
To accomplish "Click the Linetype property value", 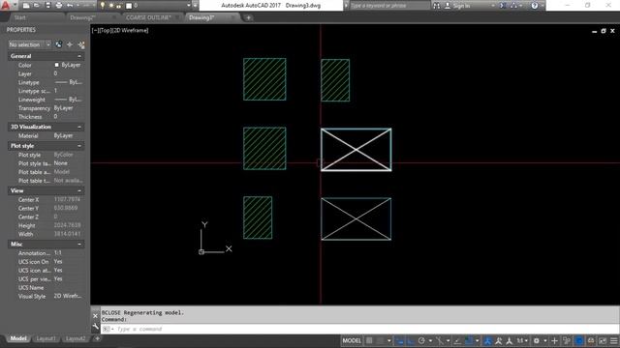I will point(69,82).
